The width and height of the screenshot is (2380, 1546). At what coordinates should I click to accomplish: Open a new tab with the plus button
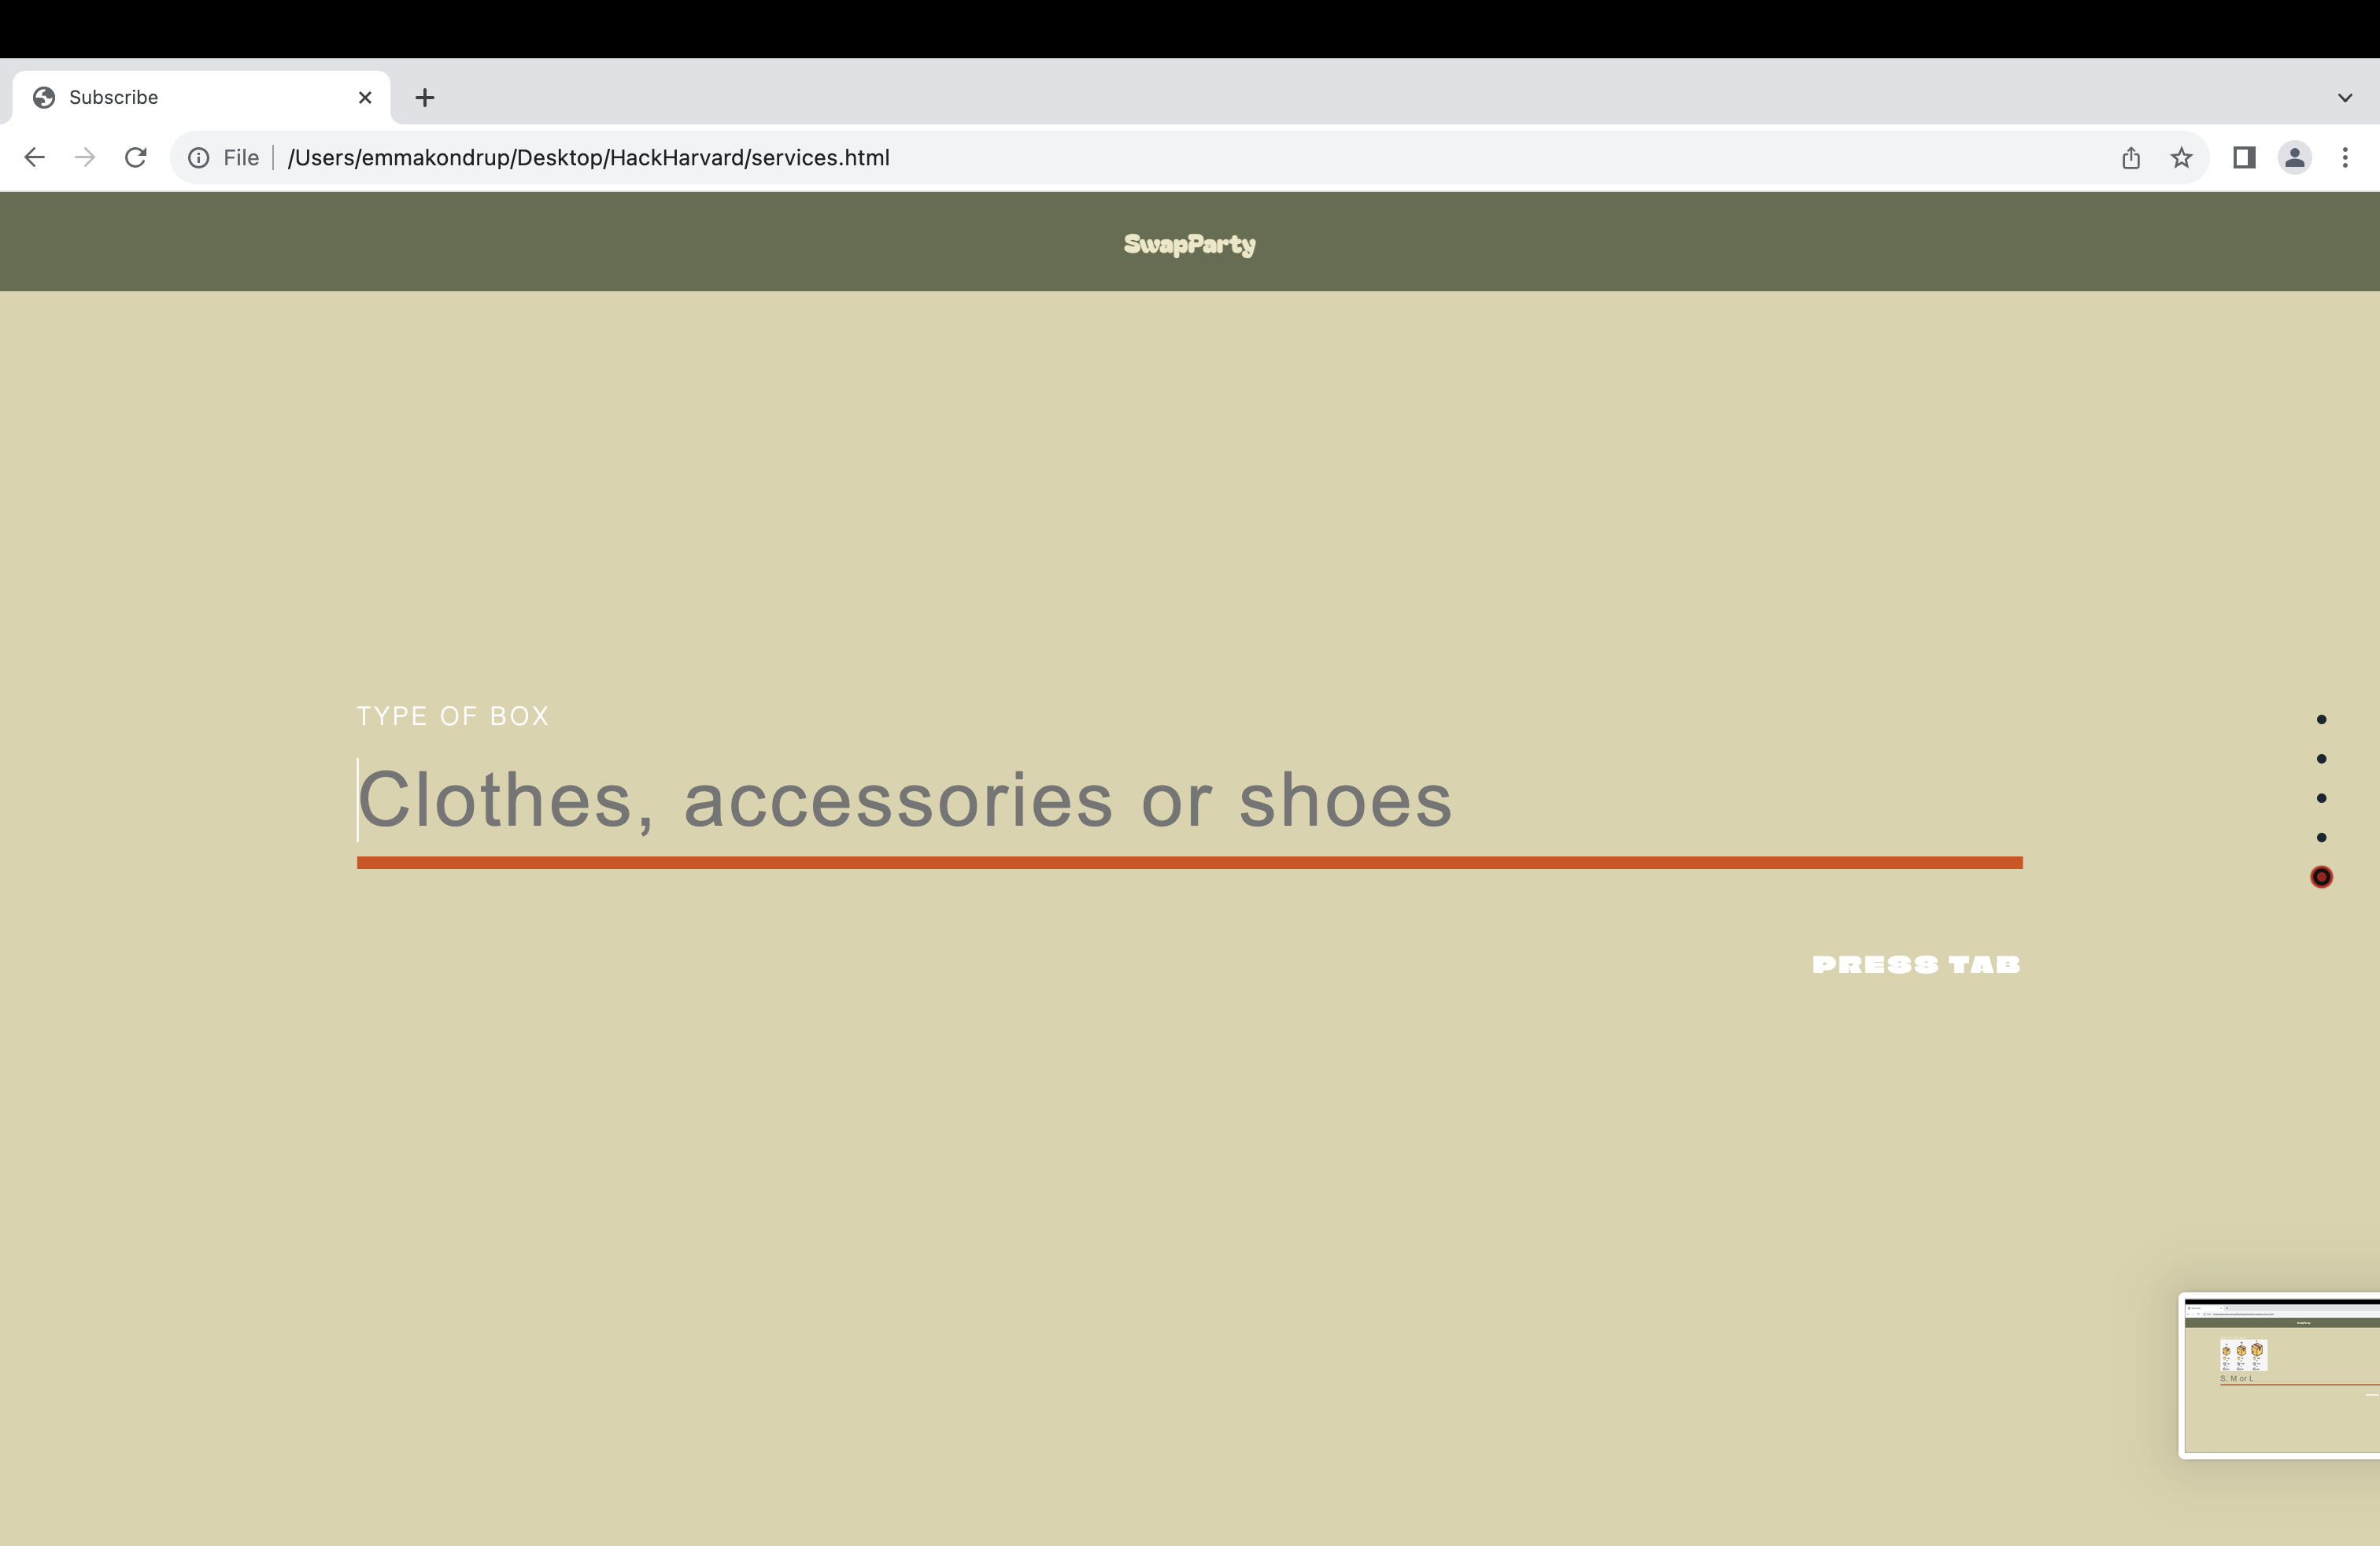[425, 97]
